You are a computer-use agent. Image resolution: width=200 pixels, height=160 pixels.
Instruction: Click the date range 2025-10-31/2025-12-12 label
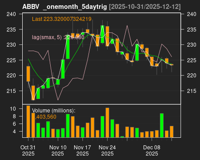click(145, 7)
